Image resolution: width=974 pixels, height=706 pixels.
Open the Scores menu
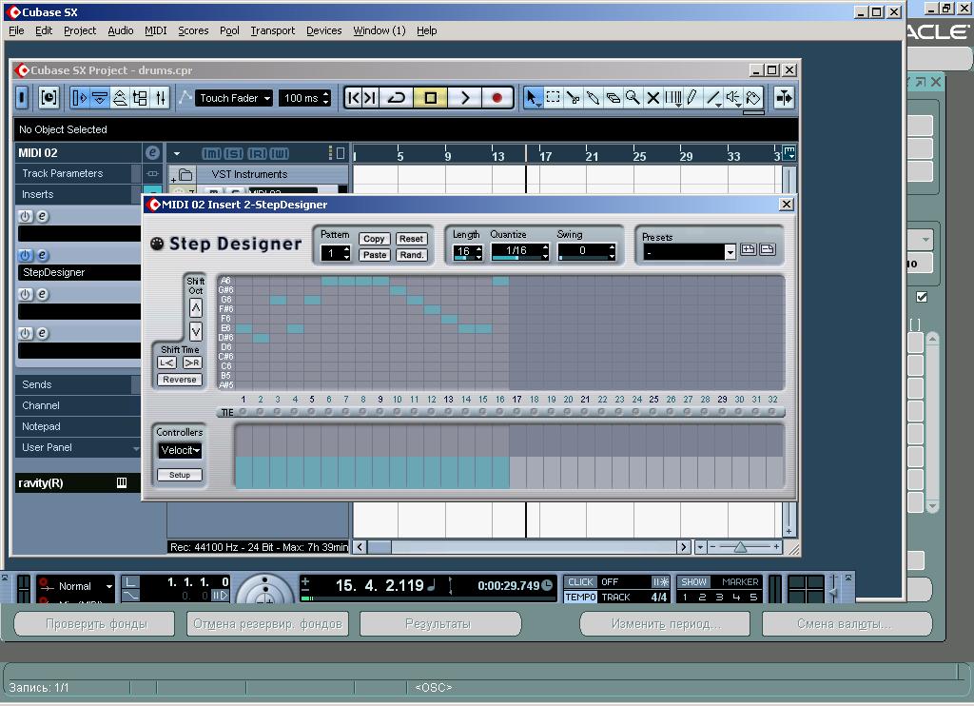(193, 30)
